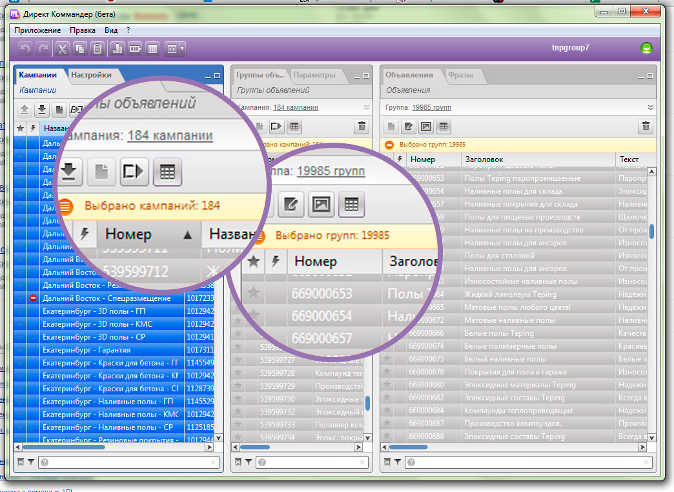The height and width of the screenshot is (492, 674).
Task: Click the scissors Cut icon
Action: [x=63, y=48]
